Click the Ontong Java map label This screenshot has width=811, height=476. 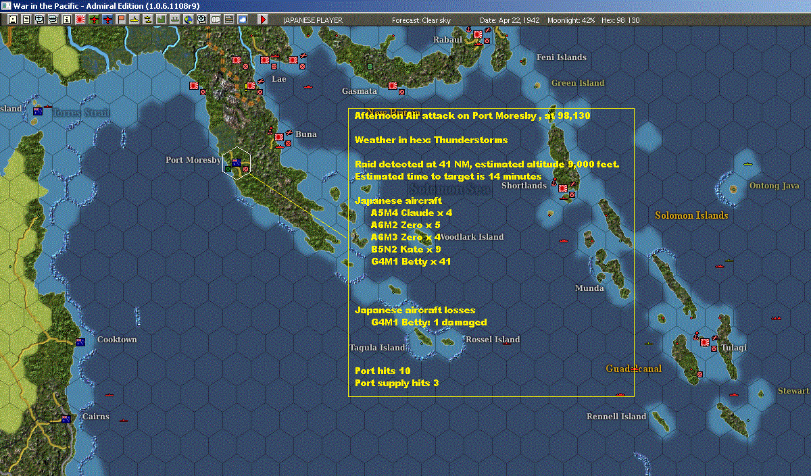775,186
